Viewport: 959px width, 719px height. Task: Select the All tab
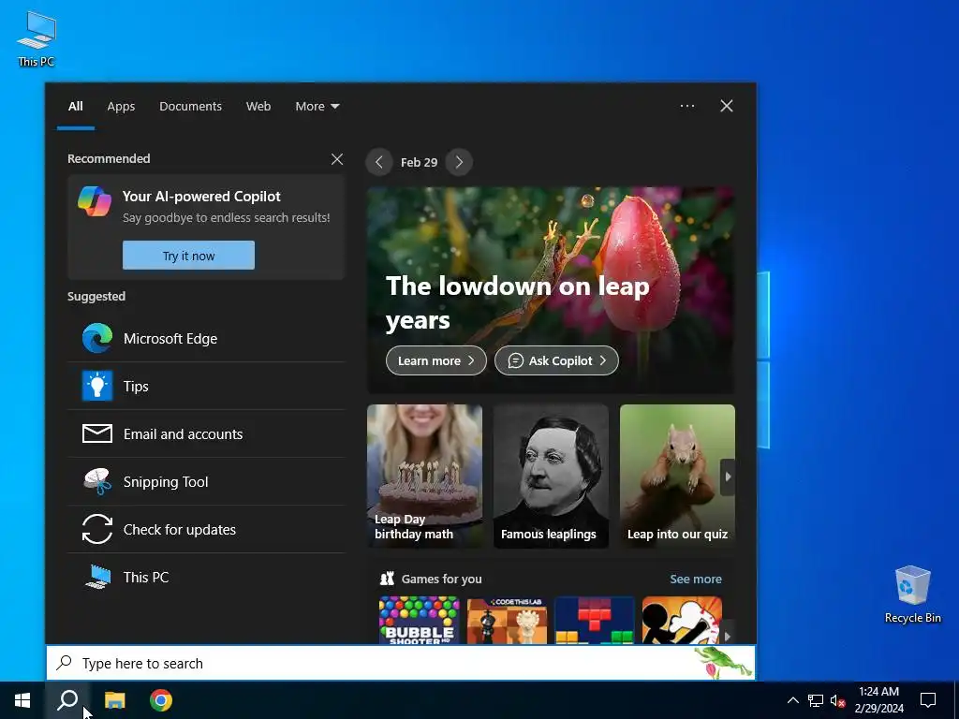pyautogui.click(x=75, y=107)
